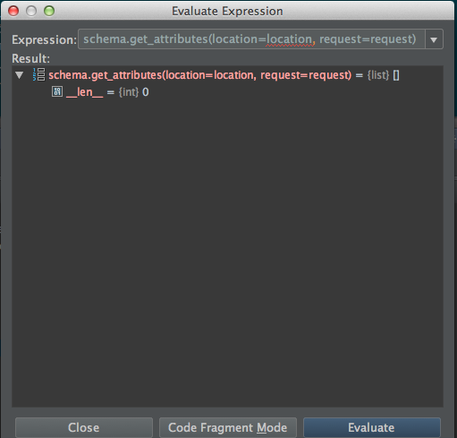The width and height of the screenshot is (457, 438).
Task: Click the list type icon beside schema.get_attributes result
Action: point(39,74)
